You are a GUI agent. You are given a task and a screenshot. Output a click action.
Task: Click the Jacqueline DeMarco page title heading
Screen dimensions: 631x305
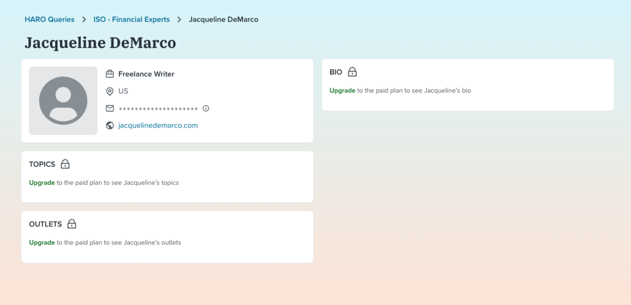pyautogui.click(x=100, y=43)
